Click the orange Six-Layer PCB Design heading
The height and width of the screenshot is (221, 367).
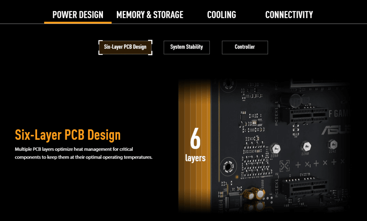point(68,135)
